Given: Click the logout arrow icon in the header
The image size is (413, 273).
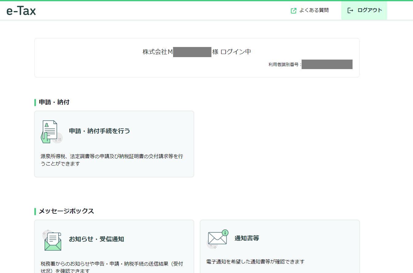Looking at the screenshot, I should (350, 10).
